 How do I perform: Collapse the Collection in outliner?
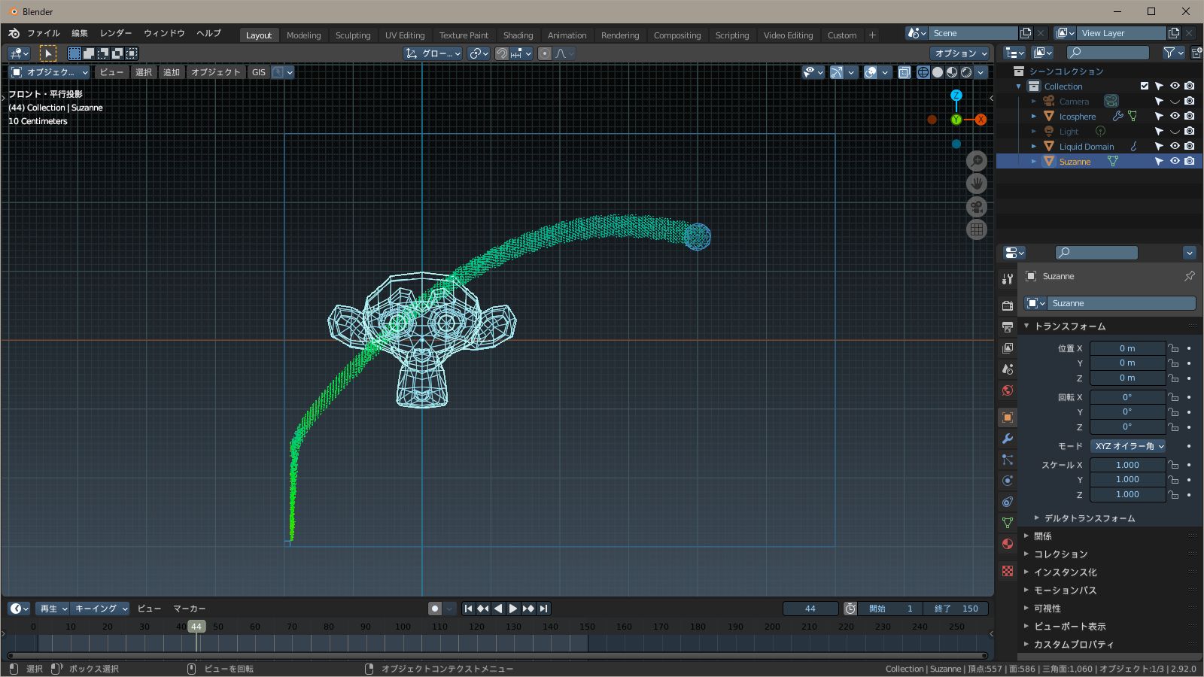1019,87
